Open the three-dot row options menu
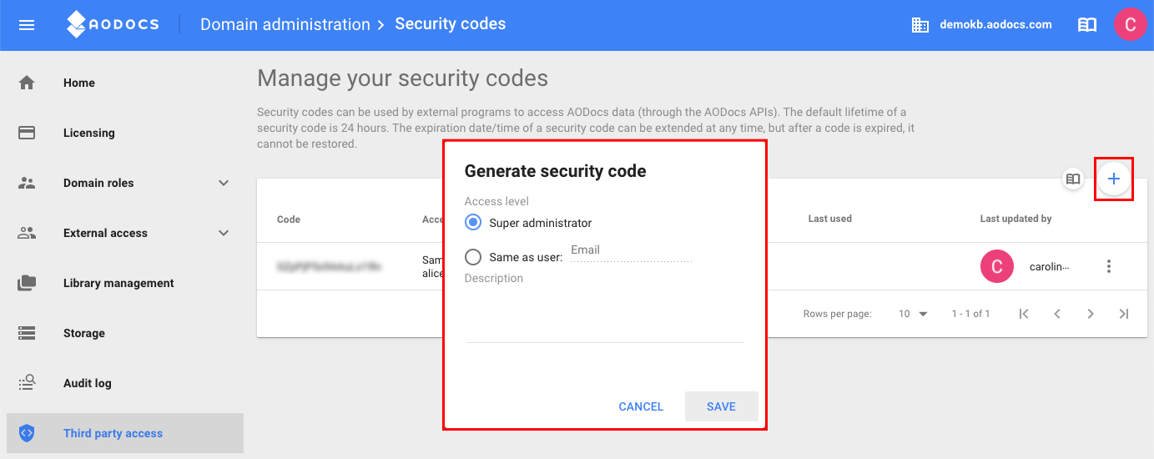 (x=1109, y=266)
